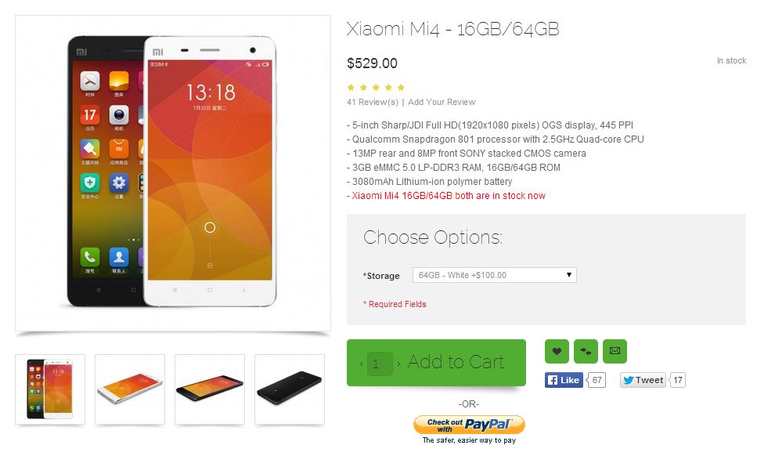Click the main Xiaomi Mi4 product image
This screenshot has width=757, height=456.
[x=173, y=173]
